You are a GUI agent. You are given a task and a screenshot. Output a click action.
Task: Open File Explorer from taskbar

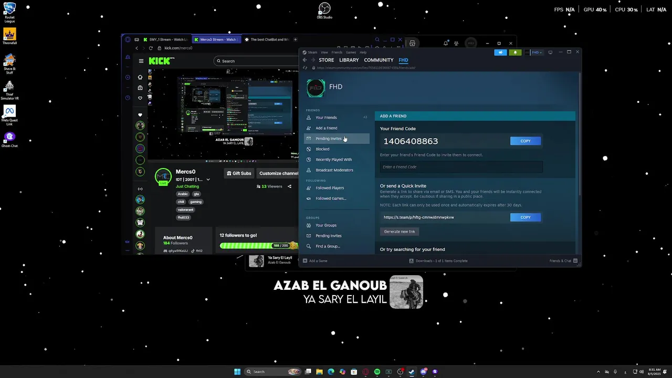coord(319,372)
